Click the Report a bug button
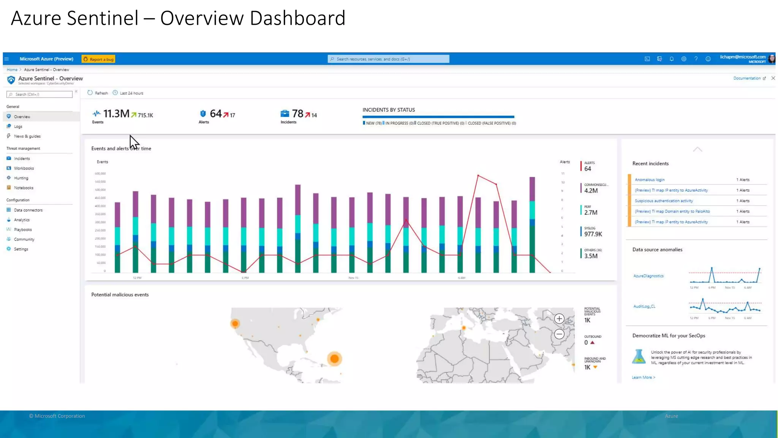The width and height of the screenshot is (778, 438). click(x=98, y=59)
